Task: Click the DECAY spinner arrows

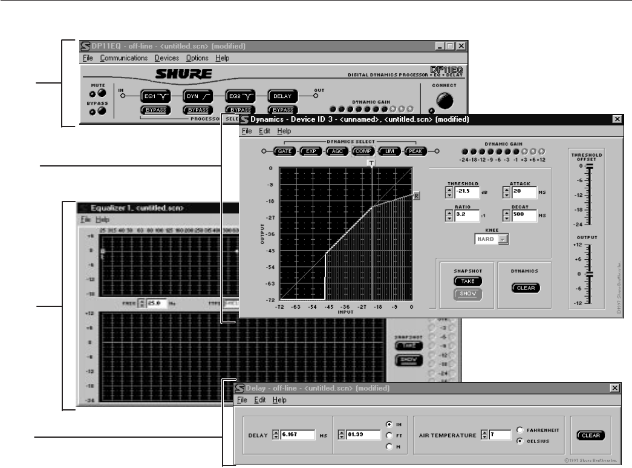Action: [507, 216]
